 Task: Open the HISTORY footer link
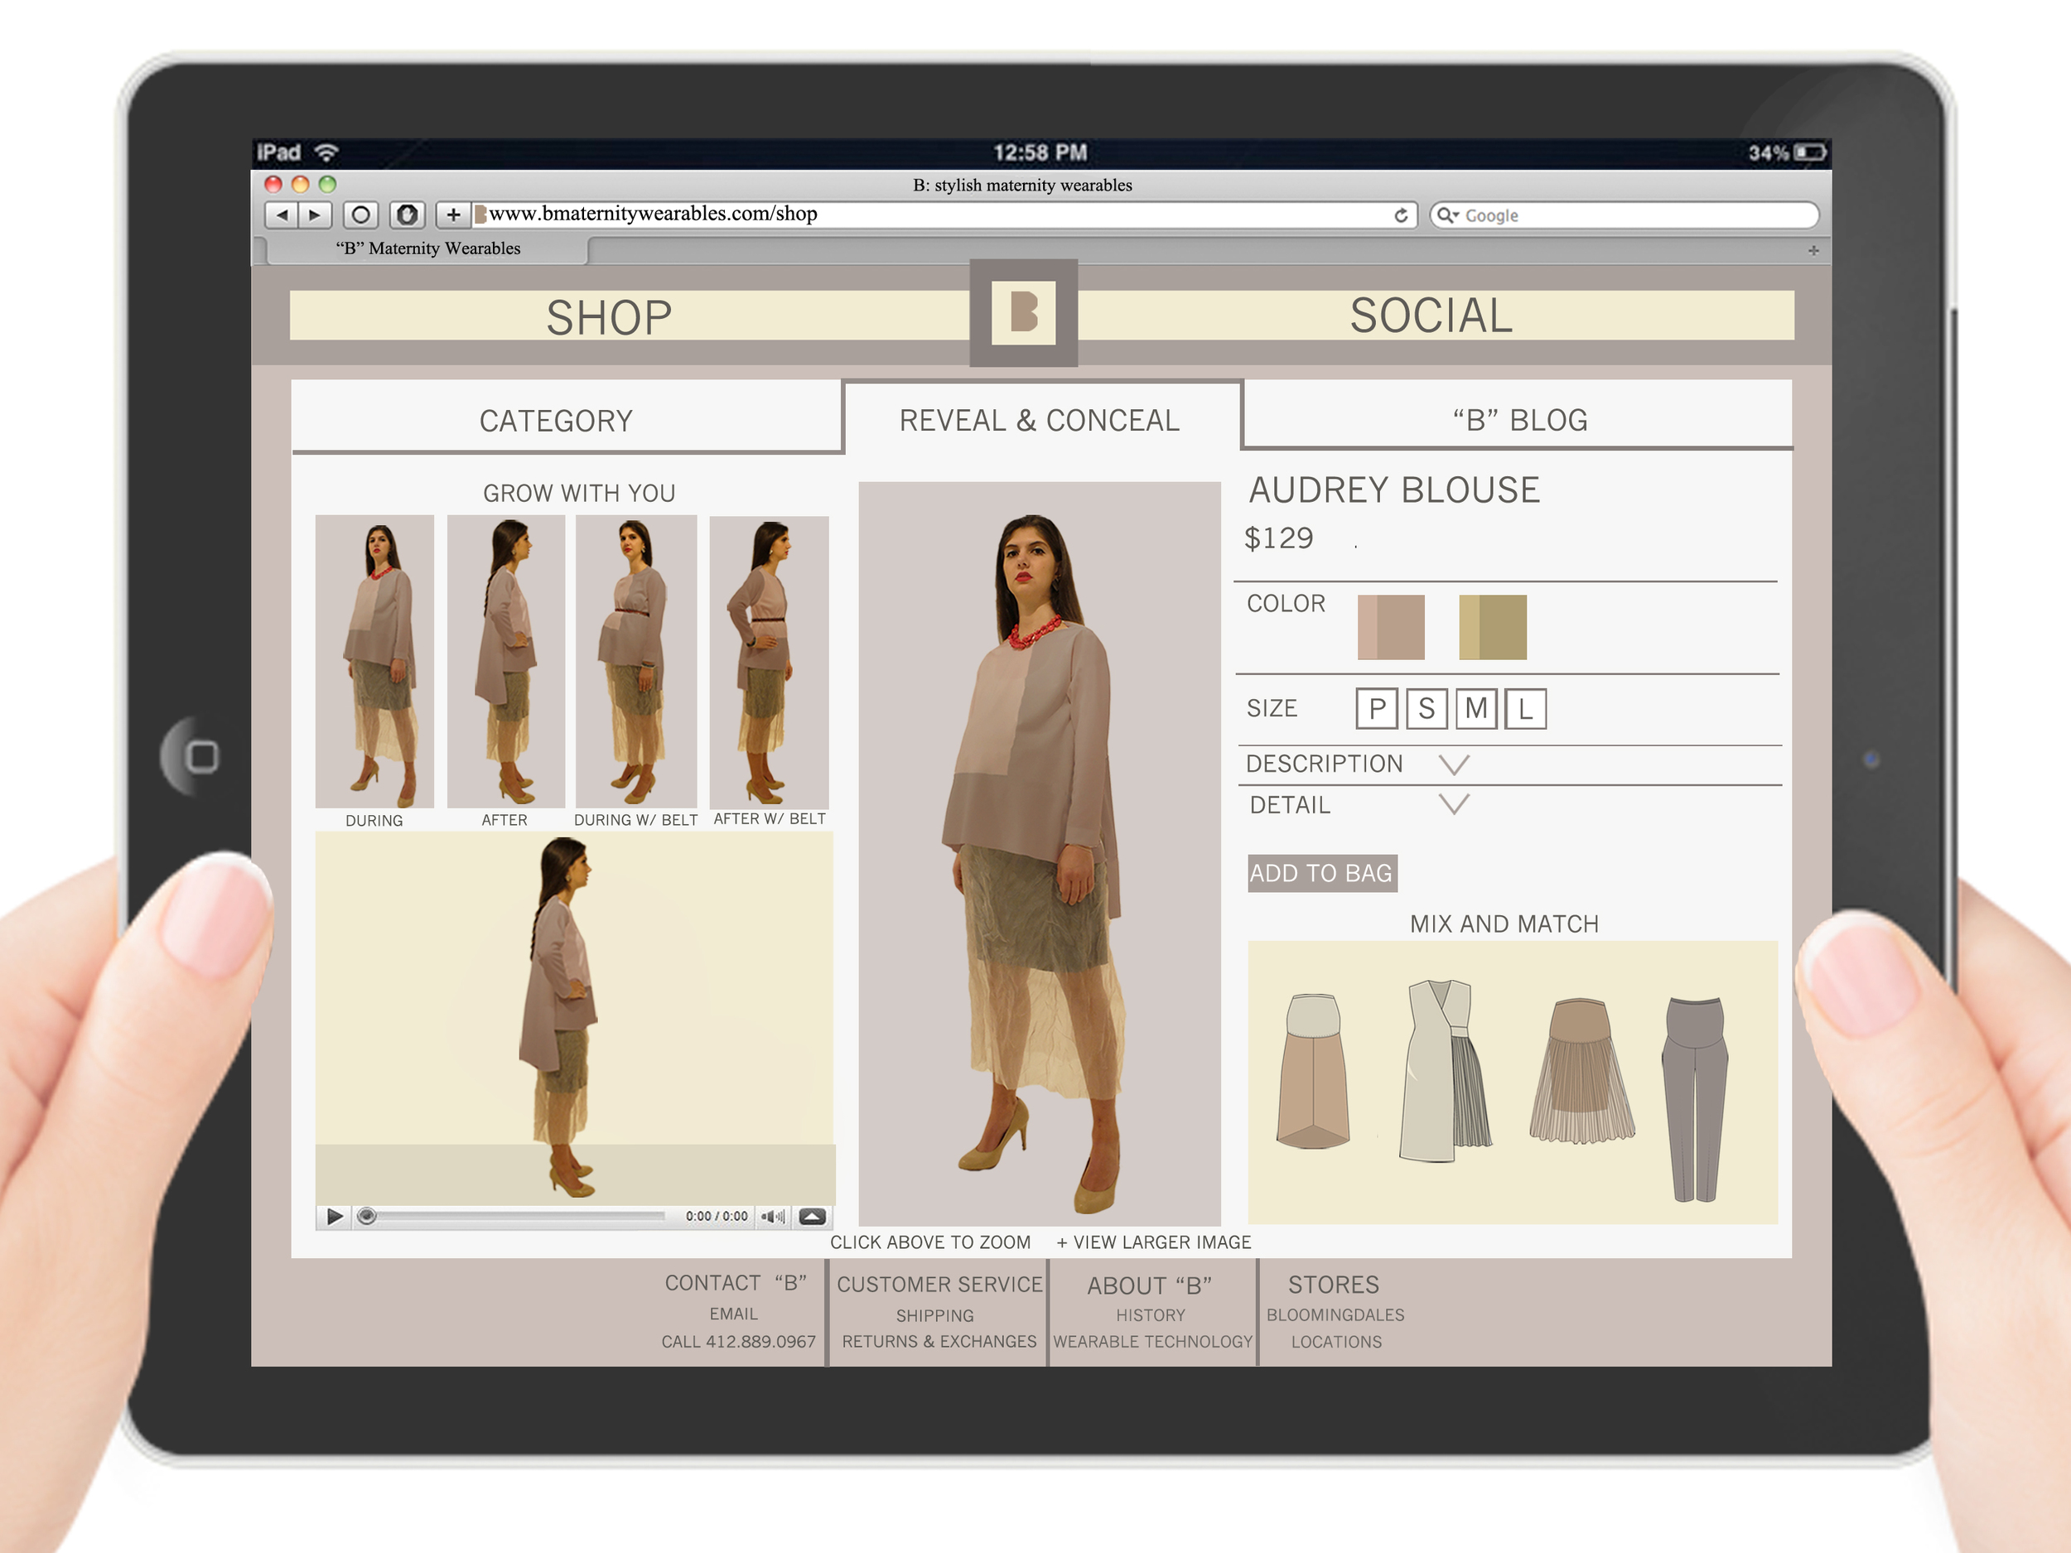click(1150, 1315)
